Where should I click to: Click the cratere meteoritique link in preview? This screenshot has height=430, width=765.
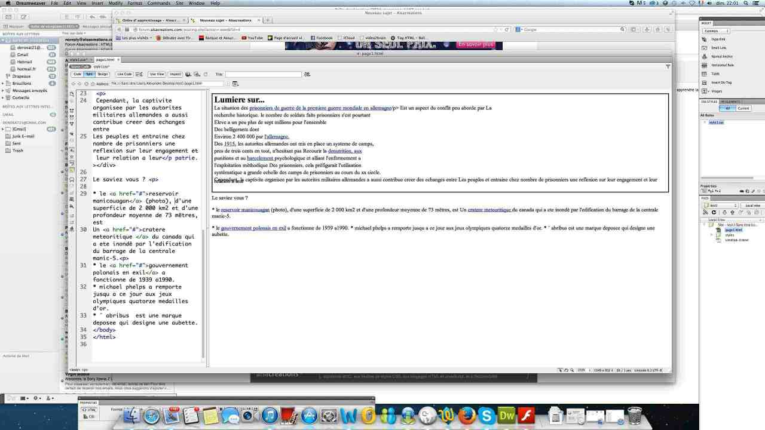(x=489, y=210)
